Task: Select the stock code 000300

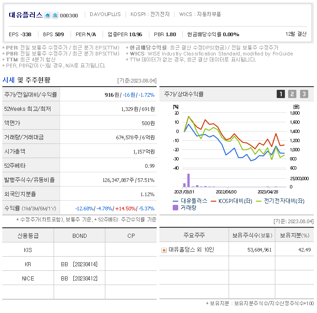Action: click(x=69, y=16)
